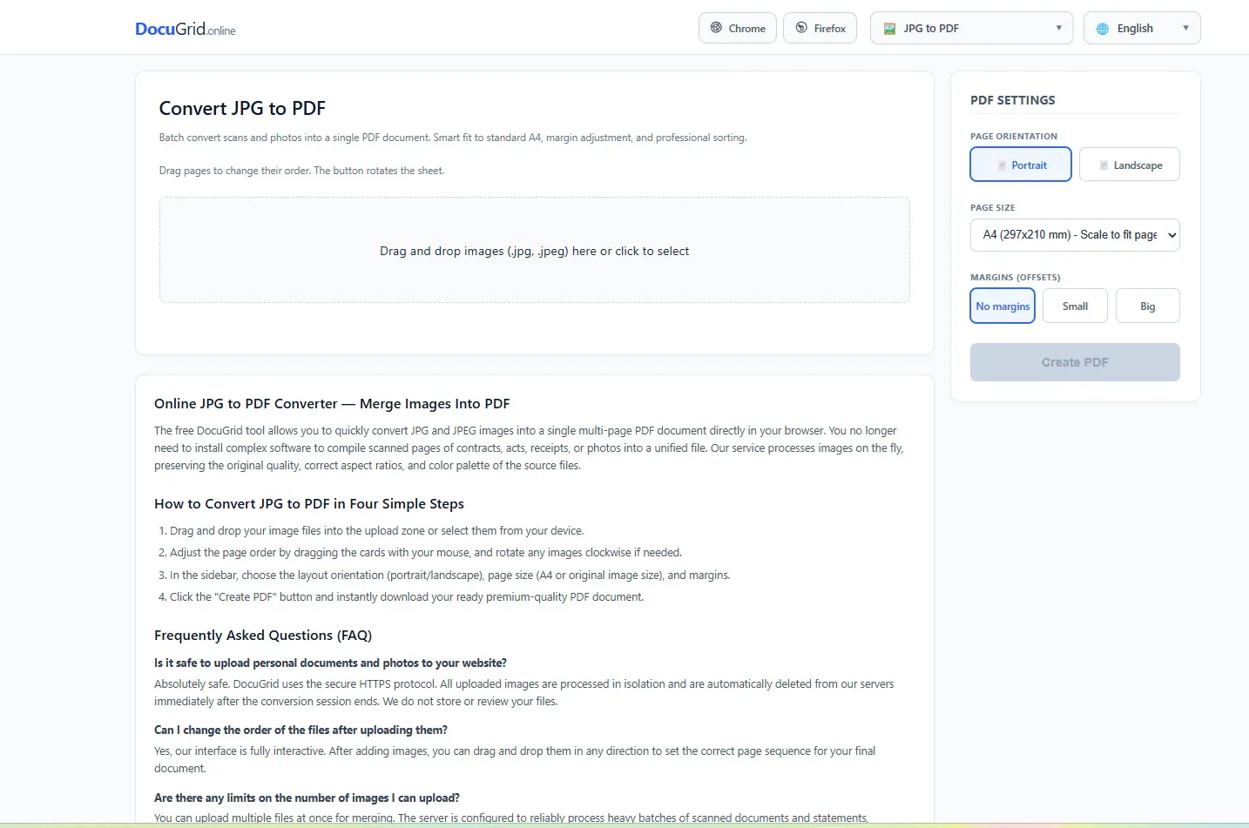Choose the Big margins option

[1147, 306]
